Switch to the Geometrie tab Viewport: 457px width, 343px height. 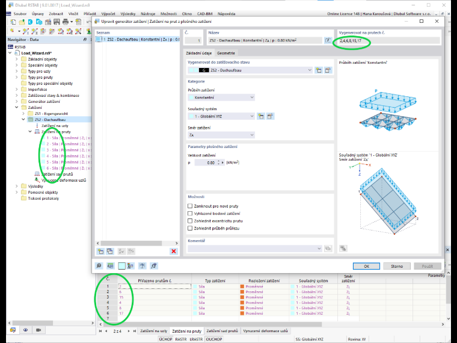(x=225, y=53)
